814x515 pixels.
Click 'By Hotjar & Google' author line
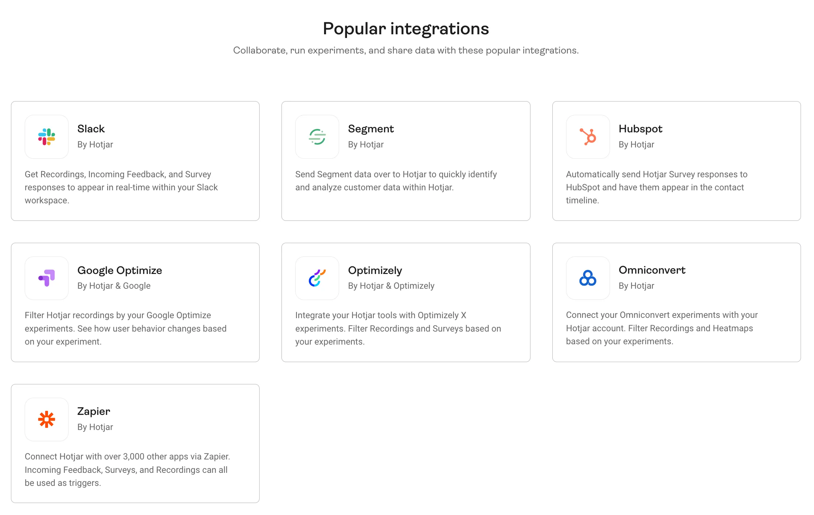(x=114, y=286)
